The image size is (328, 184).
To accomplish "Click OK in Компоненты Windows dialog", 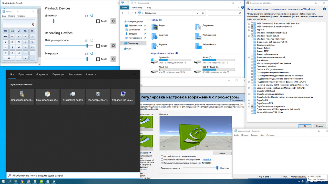I will [x=305, y=126].
